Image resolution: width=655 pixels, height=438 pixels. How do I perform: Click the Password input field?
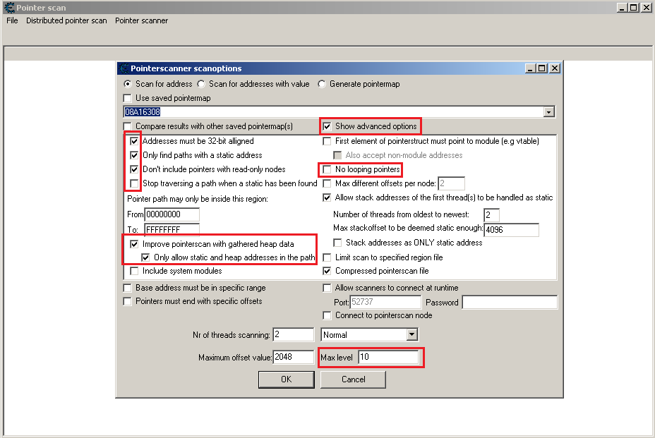510,303
